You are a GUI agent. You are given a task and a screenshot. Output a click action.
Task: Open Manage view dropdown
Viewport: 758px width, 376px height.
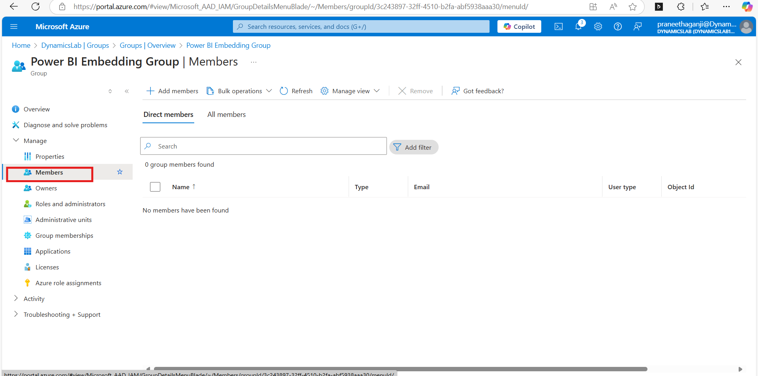(350, 91)
